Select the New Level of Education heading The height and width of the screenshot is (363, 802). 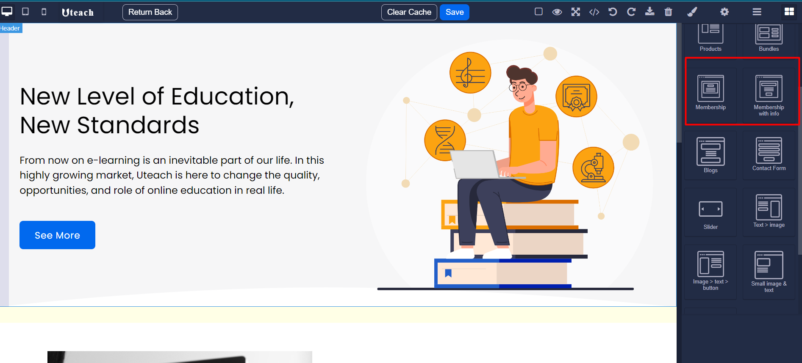coord(157,111)
